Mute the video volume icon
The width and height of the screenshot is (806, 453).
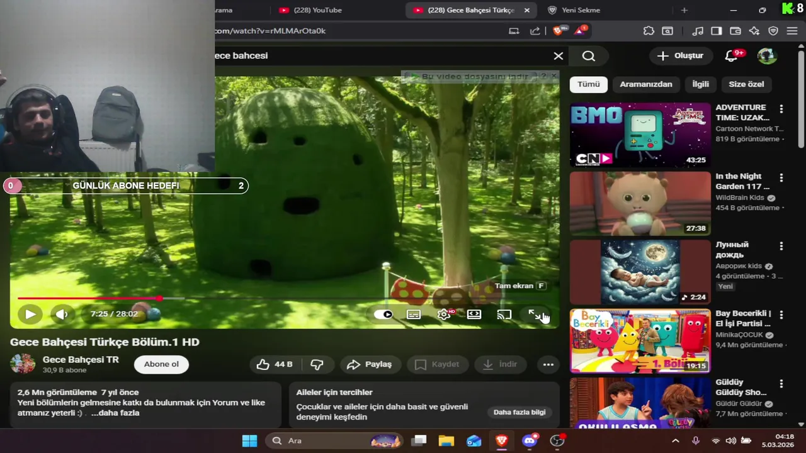[x=61, y=314]
